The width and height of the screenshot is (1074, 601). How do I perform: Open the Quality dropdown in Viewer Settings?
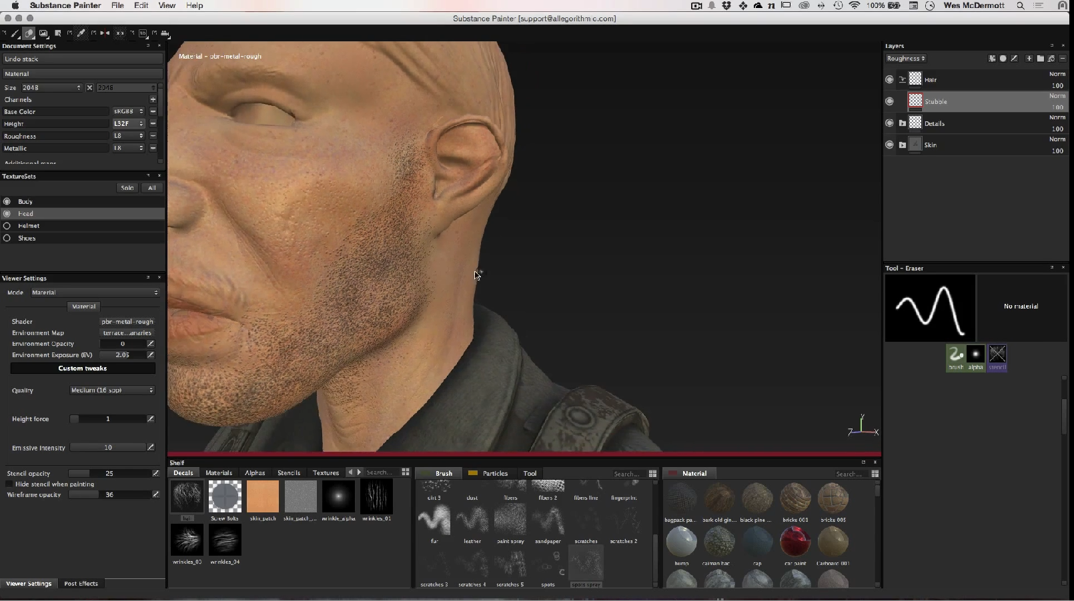coord(112,390)
